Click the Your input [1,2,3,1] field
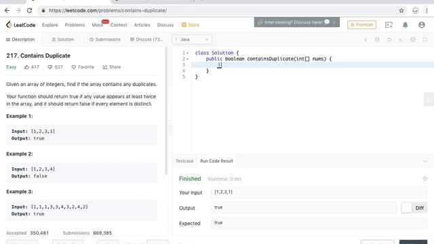This screenshot has width=434, height=244. [319, 192]
